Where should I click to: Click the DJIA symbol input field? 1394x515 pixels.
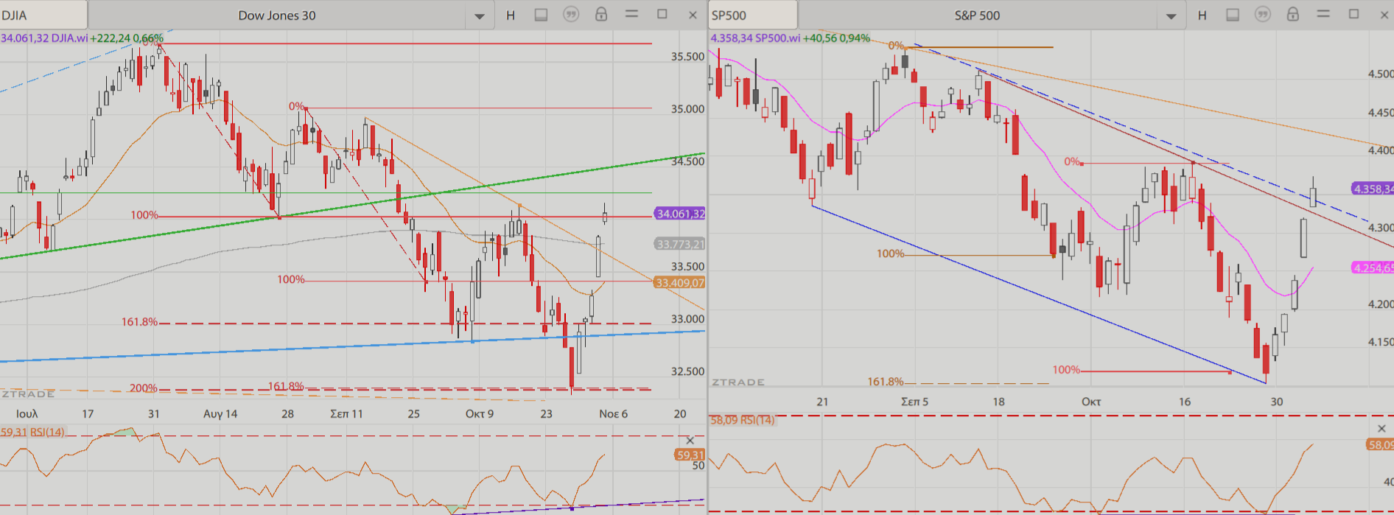point(43,15)
